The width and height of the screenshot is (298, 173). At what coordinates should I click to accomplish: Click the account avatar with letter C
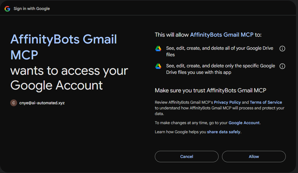[x=14, y=103]
